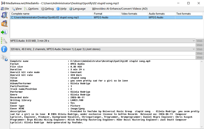Screen dimensions: 204x129
Task: Click the Web button beside the audio summary
Action: [x=199, y=49]
